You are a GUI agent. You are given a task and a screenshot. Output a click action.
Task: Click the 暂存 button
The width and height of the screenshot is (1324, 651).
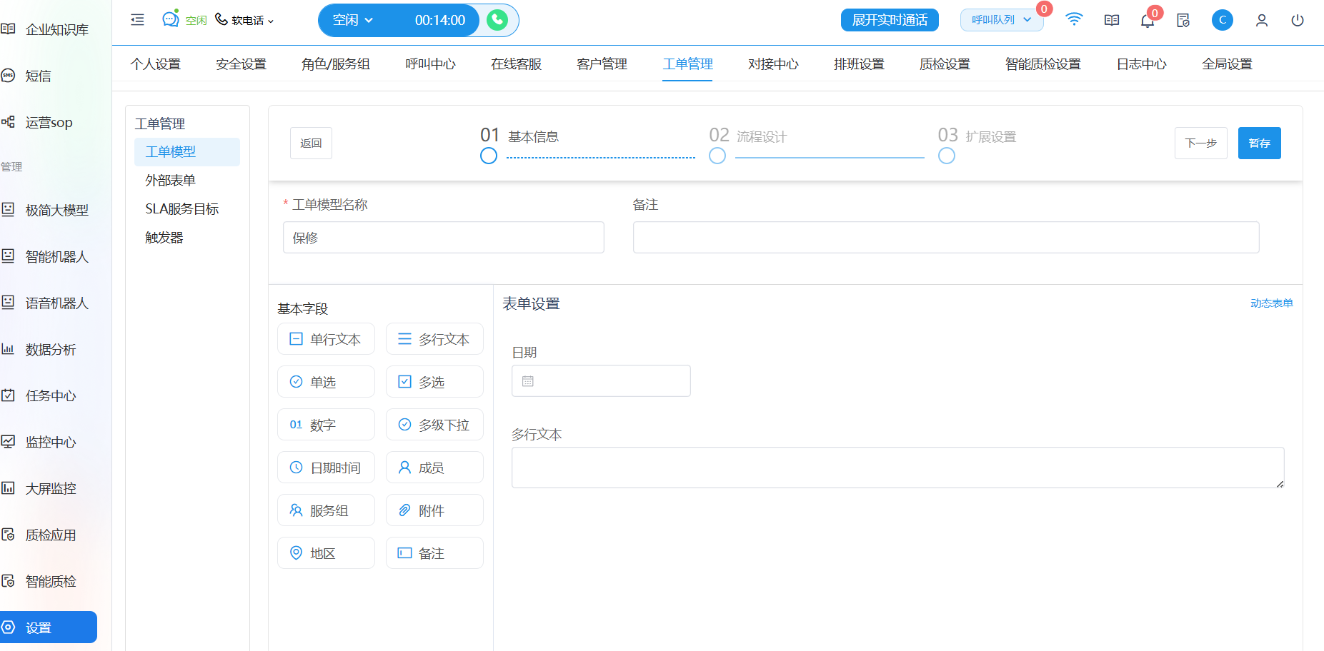[1260, 143]
